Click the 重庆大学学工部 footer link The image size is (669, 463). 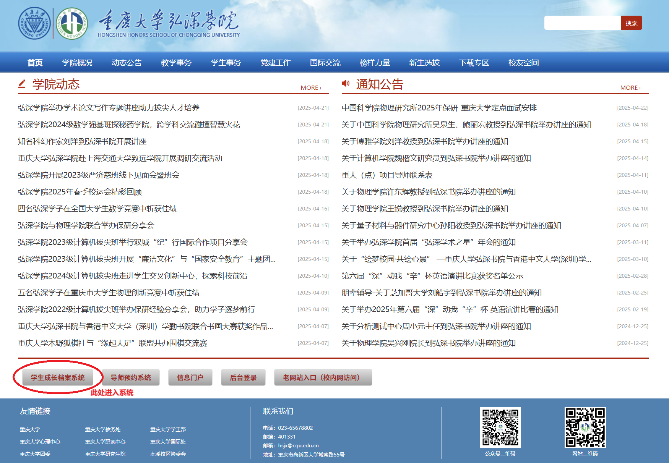168,429
